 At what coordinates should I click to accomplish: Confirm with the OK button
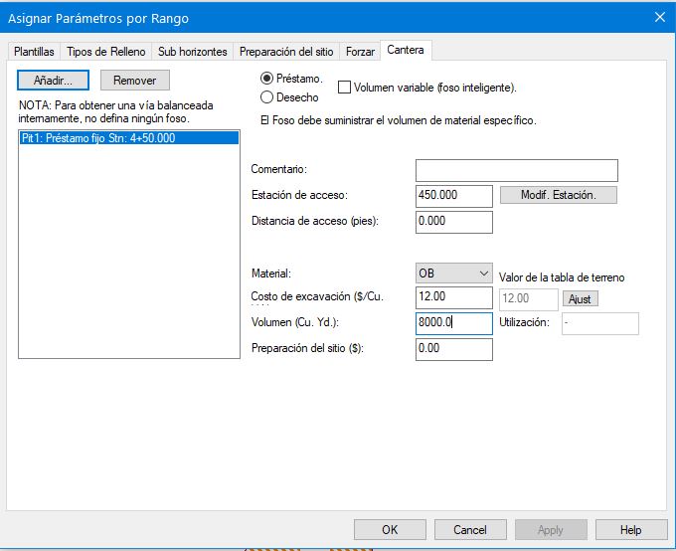[x=390, y=530]
